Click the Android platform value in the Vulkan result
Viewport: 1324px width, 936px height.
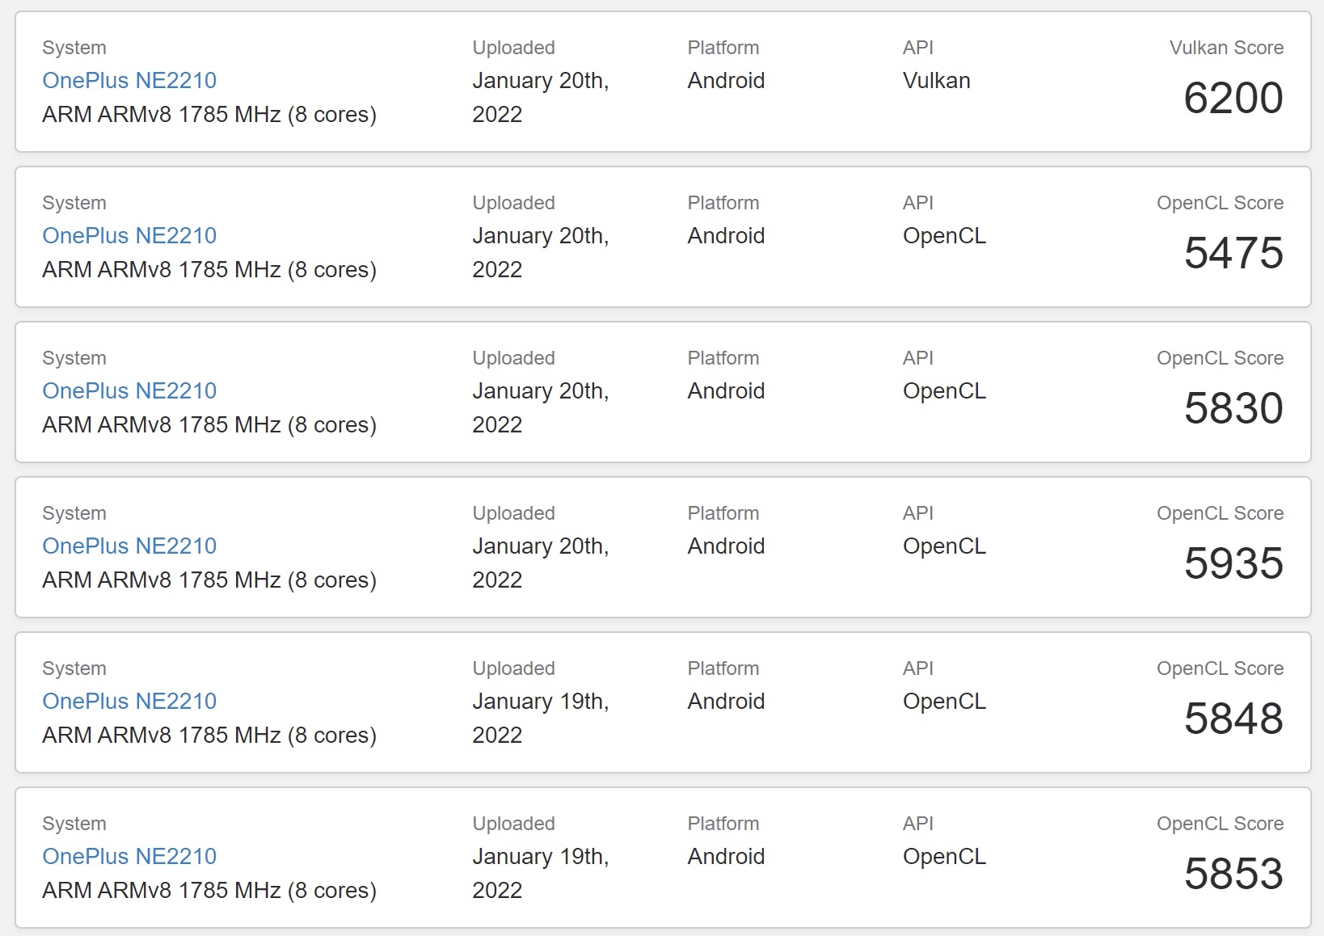click(x=726, y=81)
